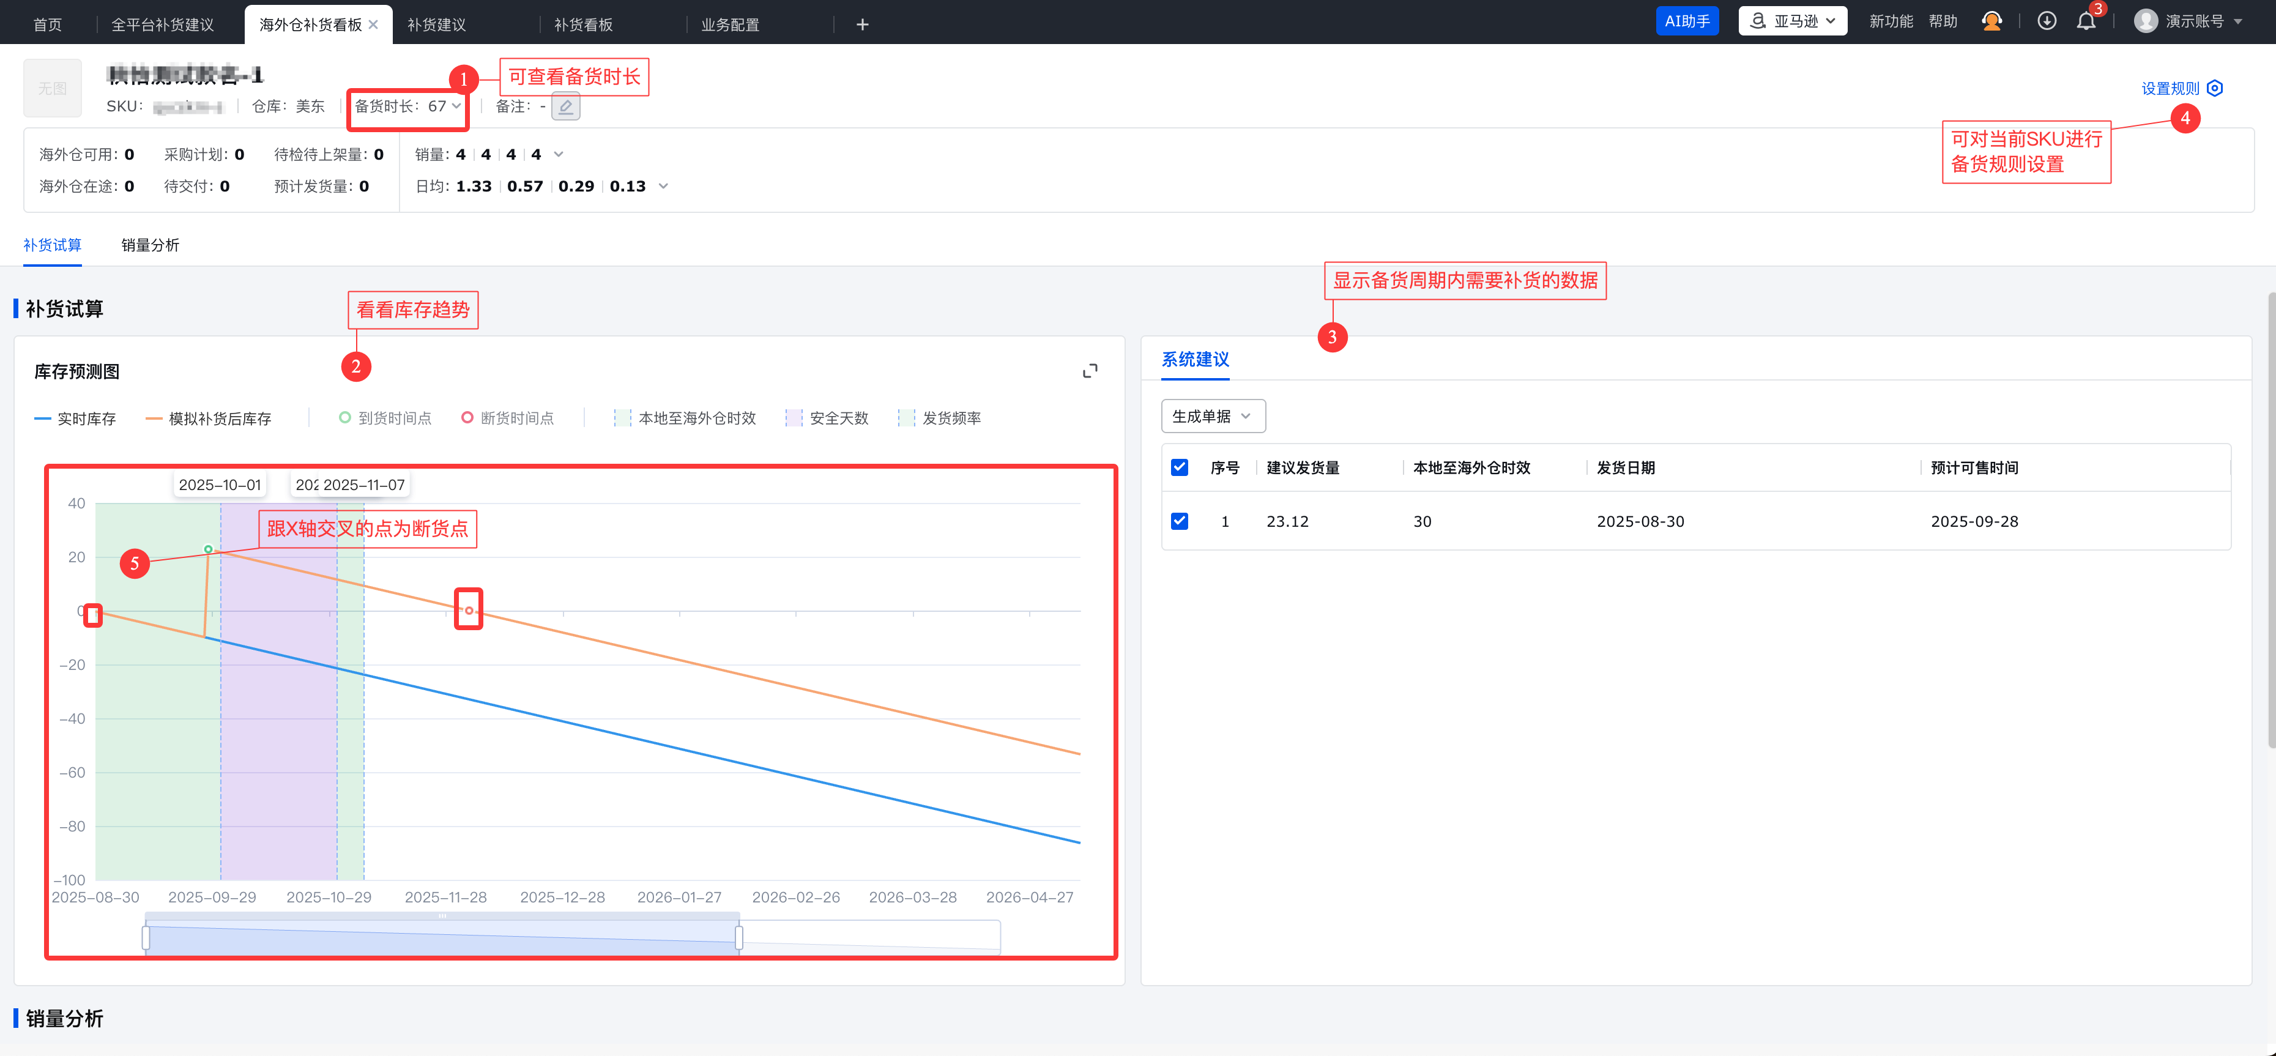Open the 生成单据 dropdown
Screen dimensions: 2276x1056
coord(1212,416)
